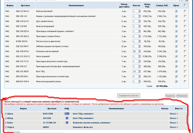The width and height of the screenshot is (193, 133).
Task: Follow Поиск link for Ajusa row
Action: point(174,114)
